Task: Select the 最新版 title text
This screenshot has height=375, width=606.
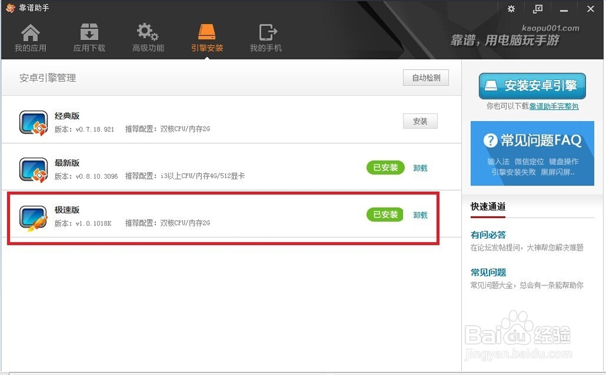Action: [67, 163]
